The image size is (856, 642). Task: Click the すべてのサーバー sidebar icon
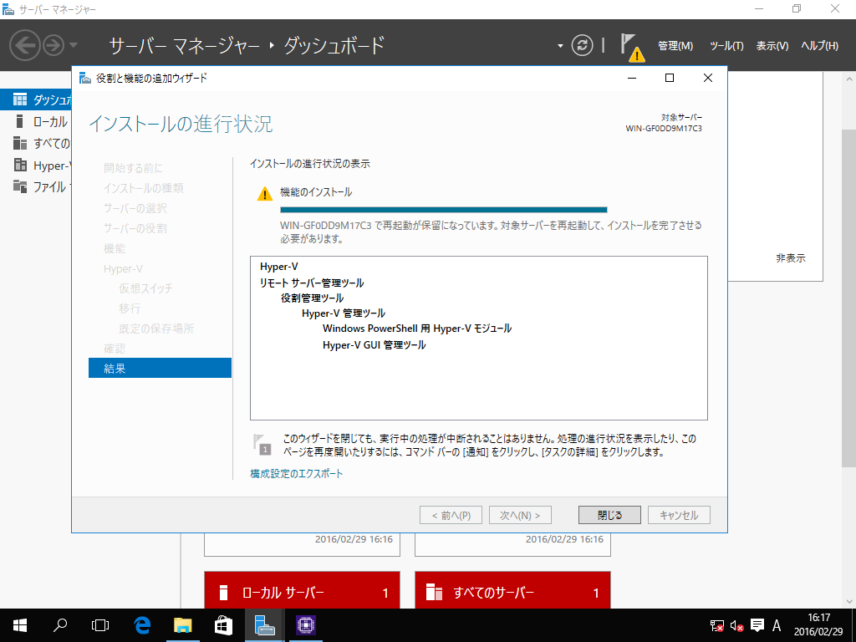tap(20, 143)
